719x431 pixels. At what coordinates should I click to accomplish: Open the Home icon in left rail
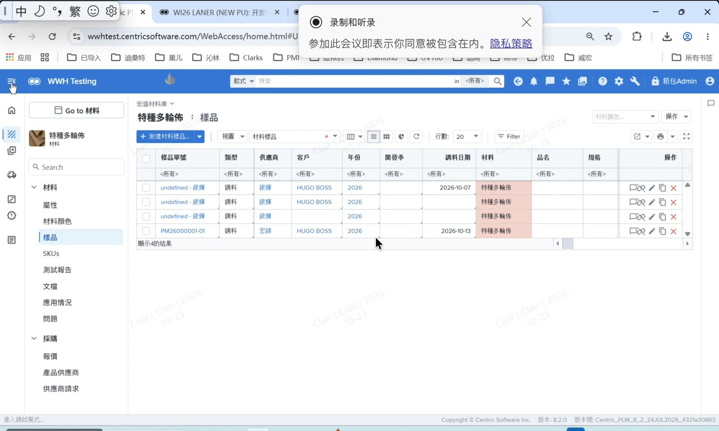pyautogui.click(x=11, y=110)
